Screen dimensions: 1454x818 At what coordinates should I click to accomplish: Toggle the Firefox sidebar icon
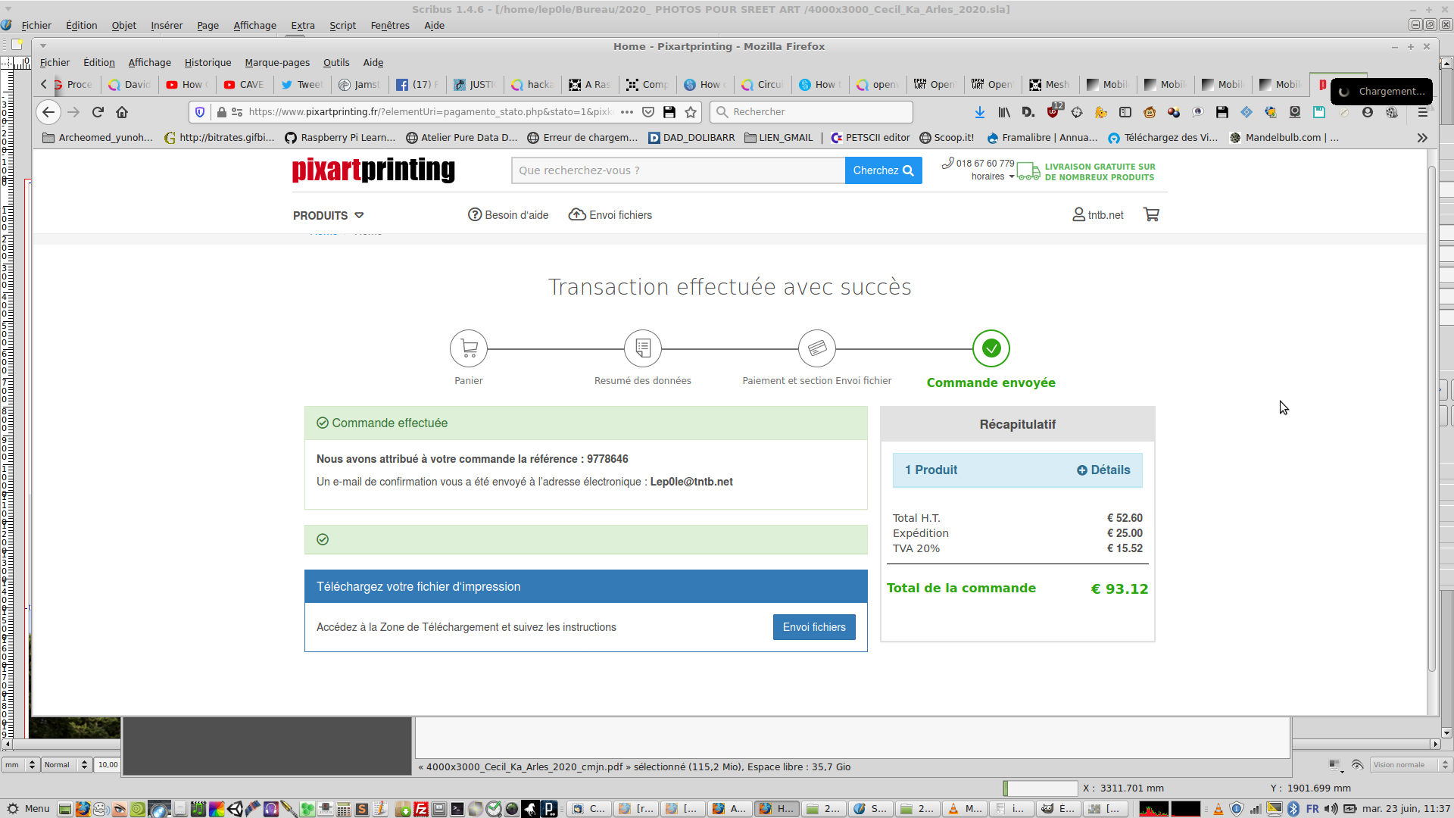coord(1125,112)
